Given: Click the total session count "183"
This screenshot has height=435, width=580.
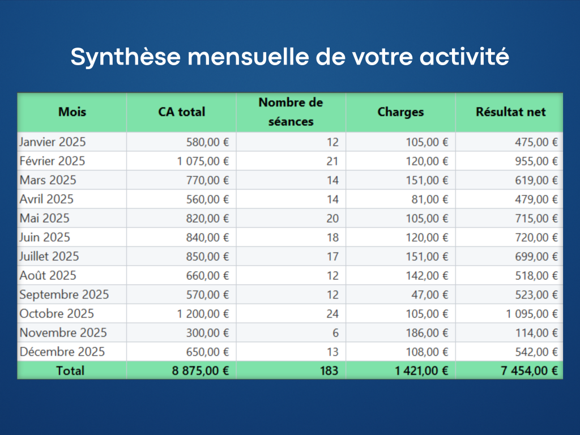Looking at the screenshot, I should (x=329, y=370).
